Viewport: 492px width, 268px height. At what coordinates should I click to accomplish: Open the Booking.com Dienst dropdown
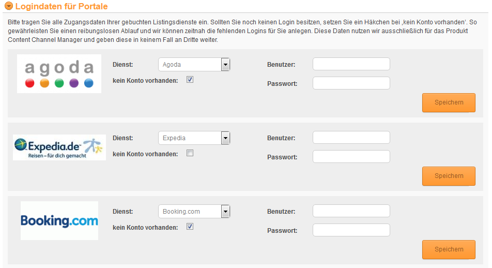(x=194, y=212)
